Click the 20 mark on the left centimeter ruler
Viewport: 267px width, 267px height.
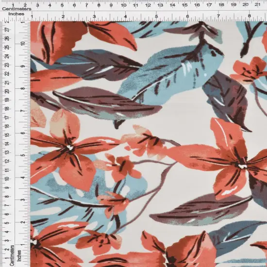(7, 91)
